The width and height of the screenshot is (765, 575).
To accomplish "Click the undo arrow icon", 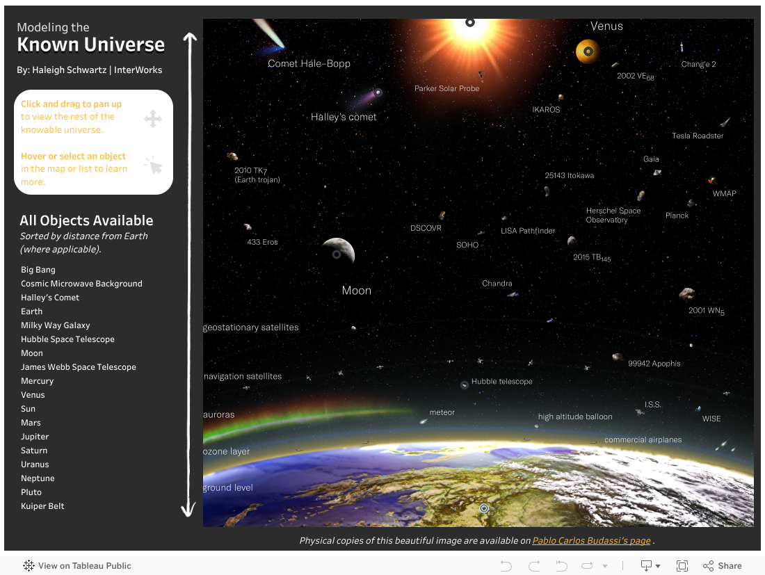I will [506, 566].
